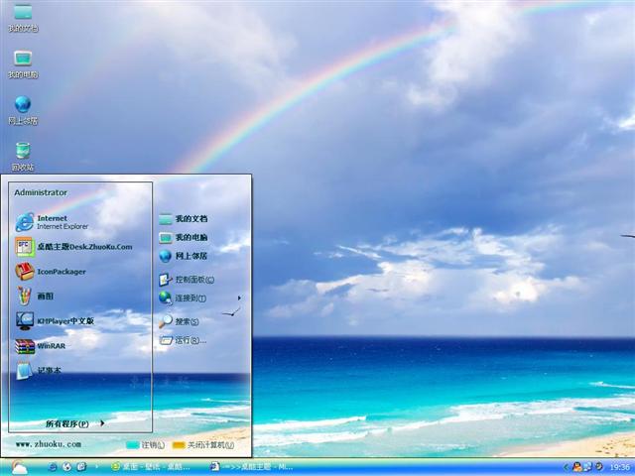This screenshot has height=476, width=635.
Task: Expand 所有程序 all programs list
Action: click(x=75, y=423)
